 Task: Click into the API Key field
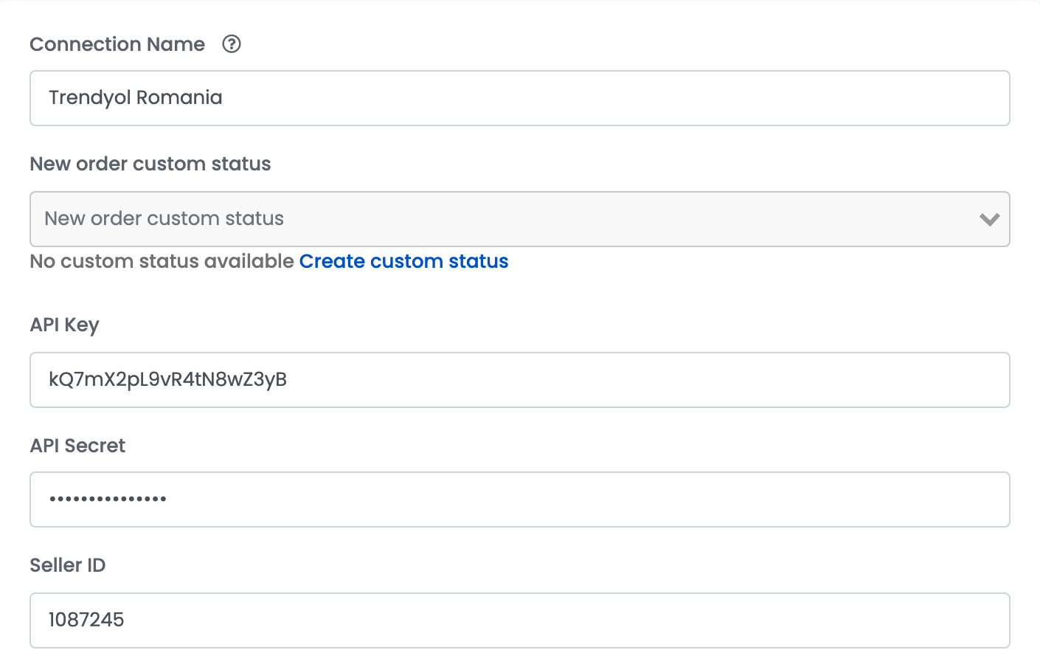519,380
